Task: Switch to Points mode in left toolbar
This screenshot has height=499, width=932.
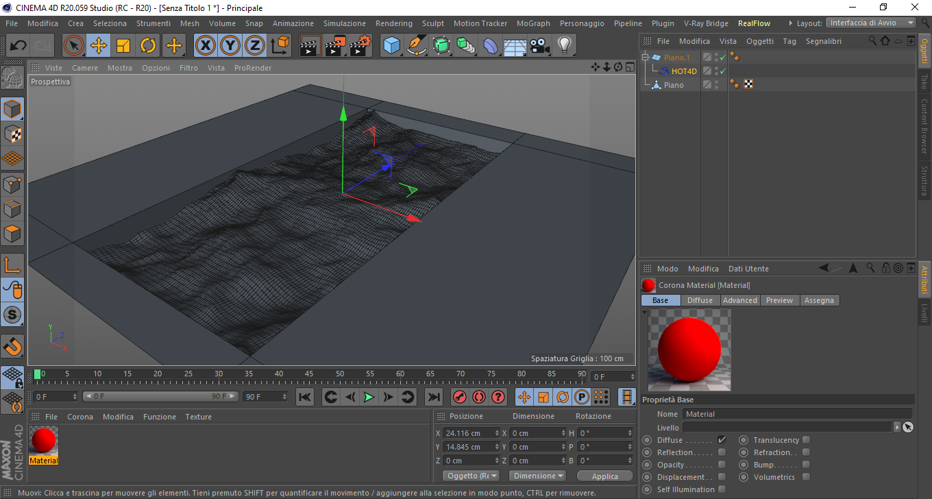Action: tap(12, 184)
